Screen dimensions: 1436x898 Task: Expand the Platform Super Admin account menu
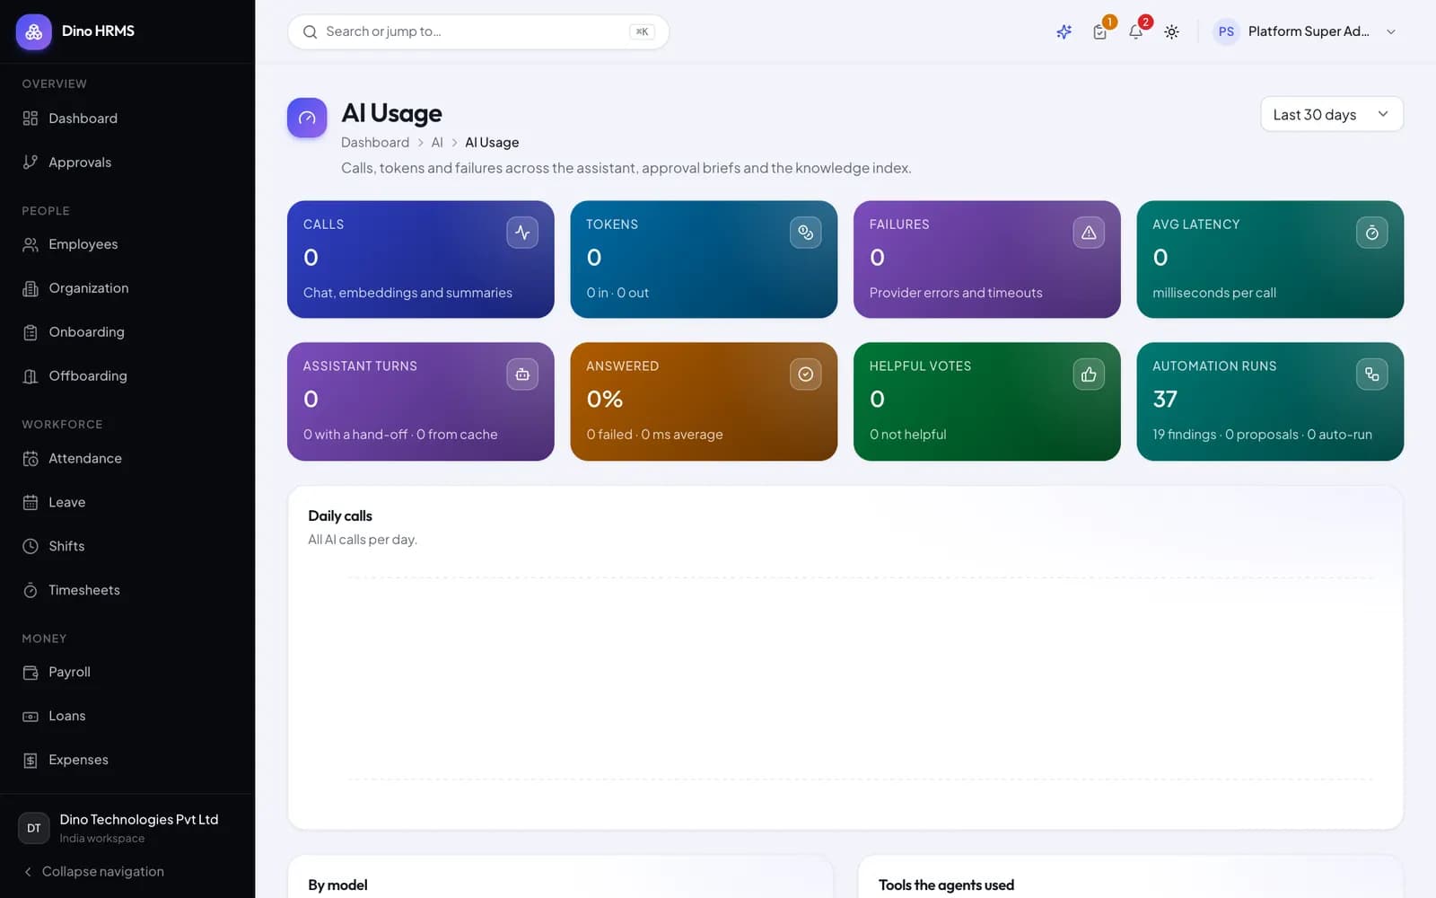click(1307, 31)
